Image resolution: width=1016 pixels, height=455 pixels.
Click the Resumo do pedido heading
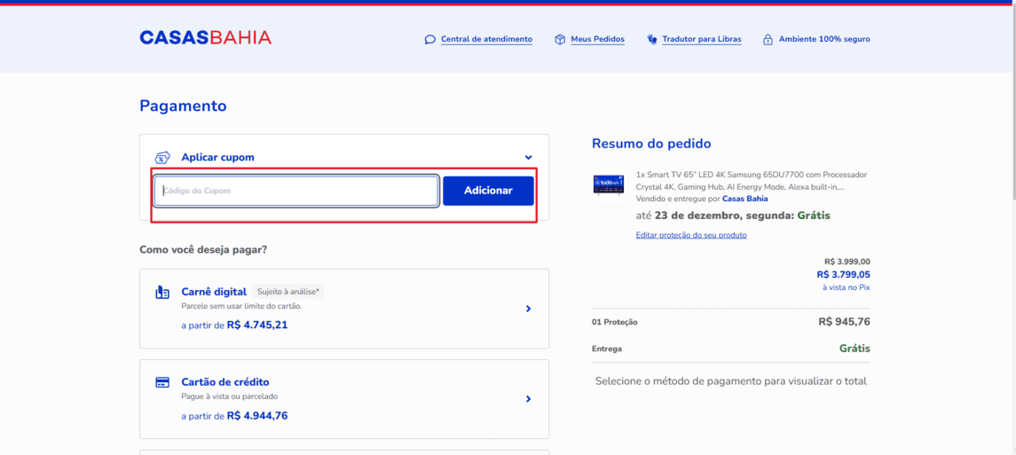(651, 144)
